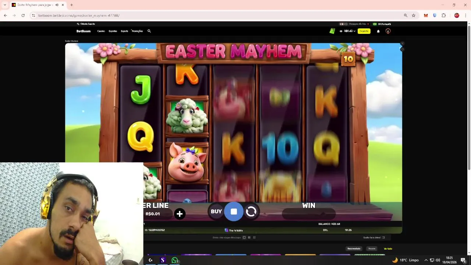471x265 pixels.
Task: Open the Esports menu item
Action: click(124, 31)
